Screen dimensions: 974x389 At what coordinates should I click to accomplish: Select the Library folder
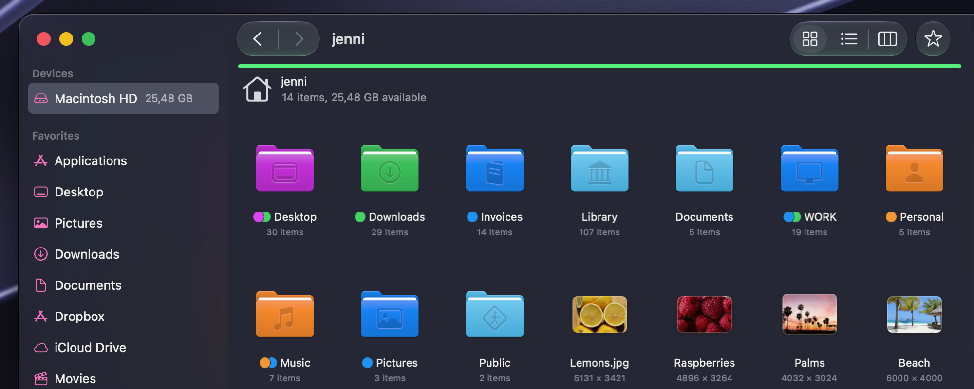(x=599, y=168)
